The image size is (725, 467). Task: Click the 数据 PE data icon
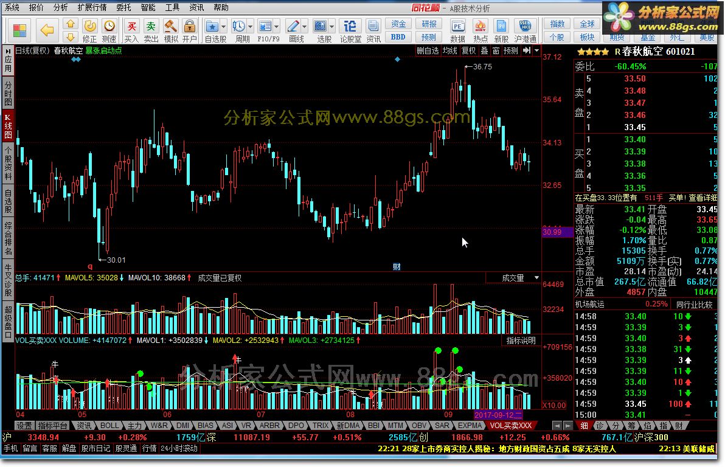click(458, 30)
